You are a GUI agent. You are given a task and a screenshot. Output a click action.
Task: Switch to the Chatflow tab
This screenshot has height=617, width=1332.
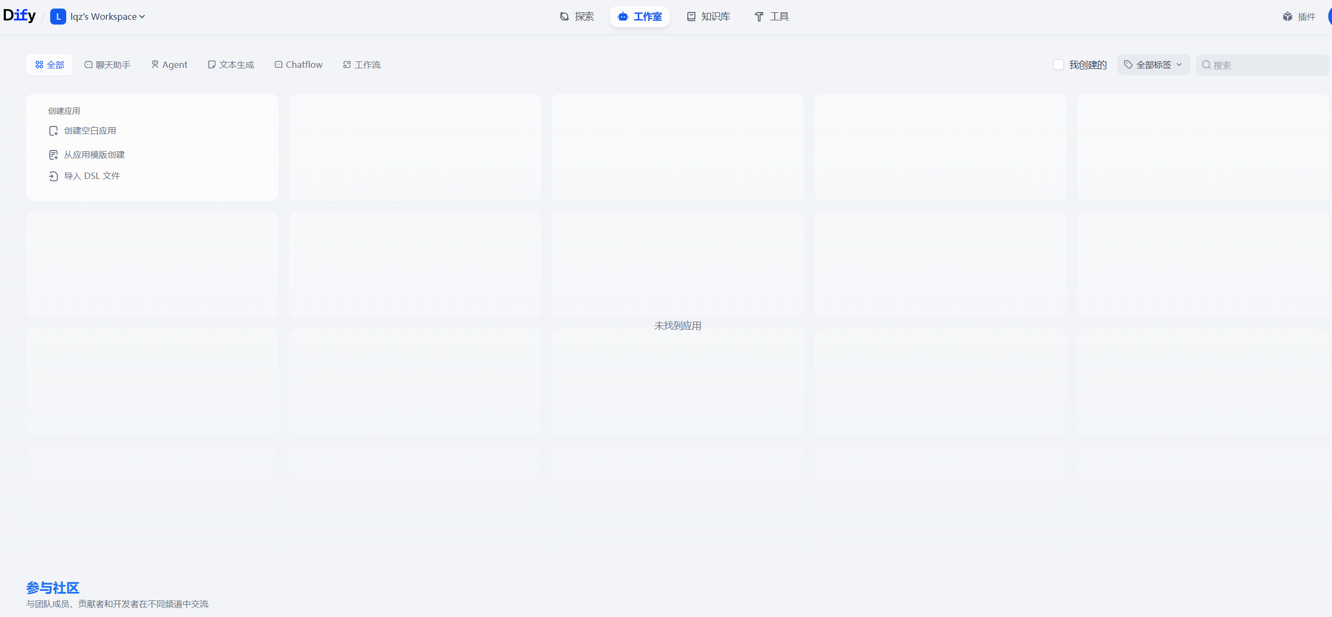(299, 65)
